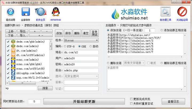Click the icon of dt.com(admins) row
The width and height of the screenshot is (192, 109).
tap(13, 51)
